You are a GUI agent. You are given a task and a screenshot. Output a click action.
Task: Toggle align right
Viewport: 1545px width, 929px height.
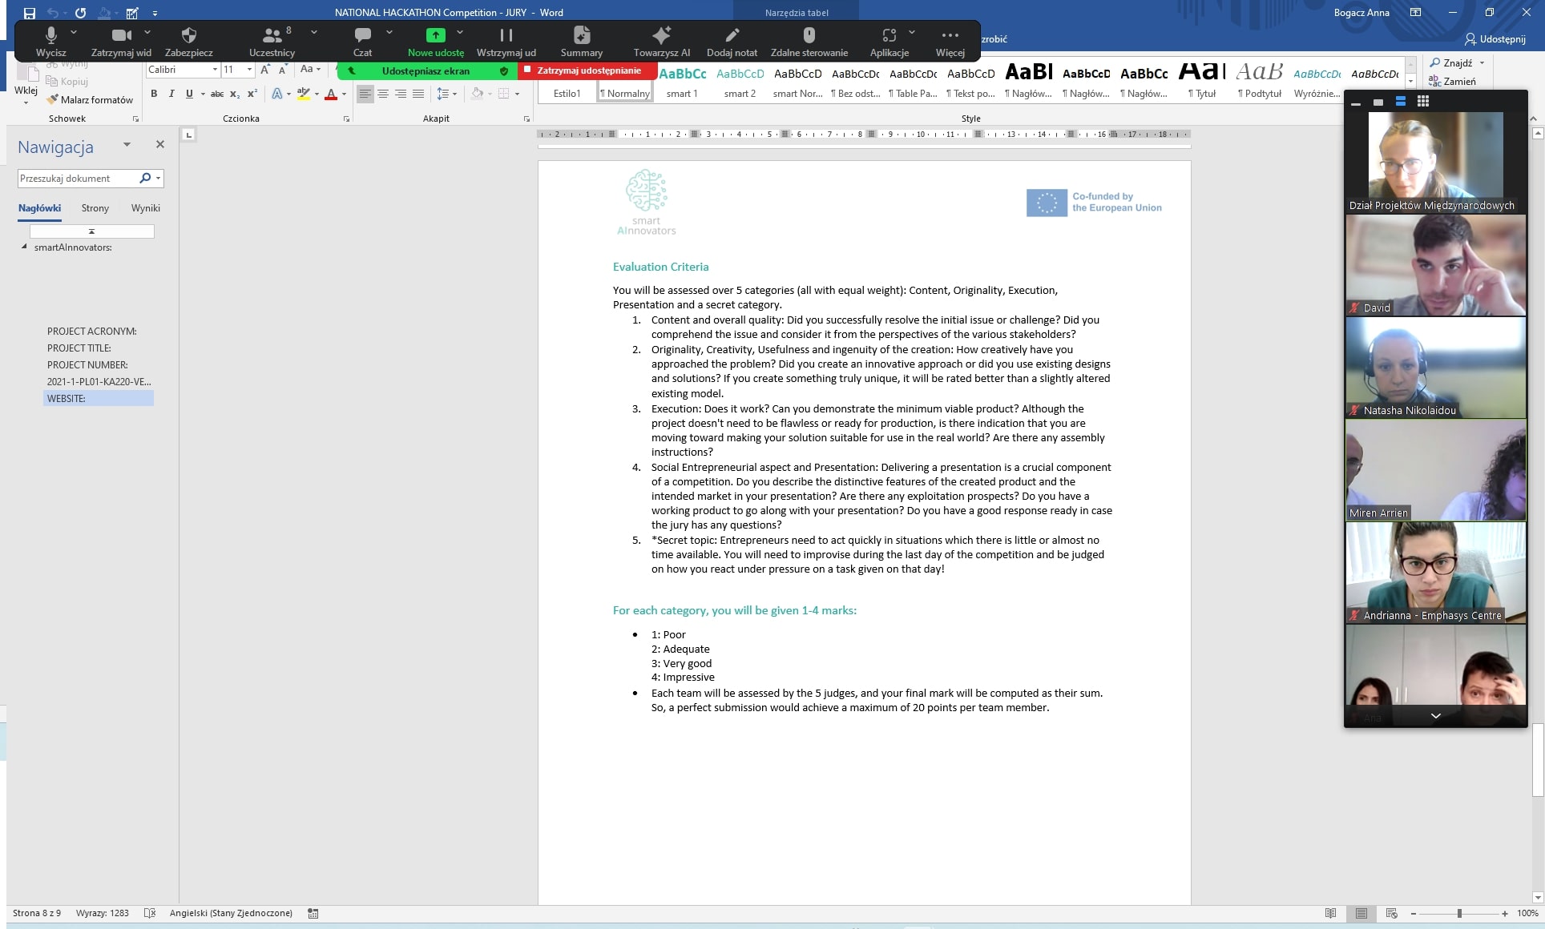(401, 94)
